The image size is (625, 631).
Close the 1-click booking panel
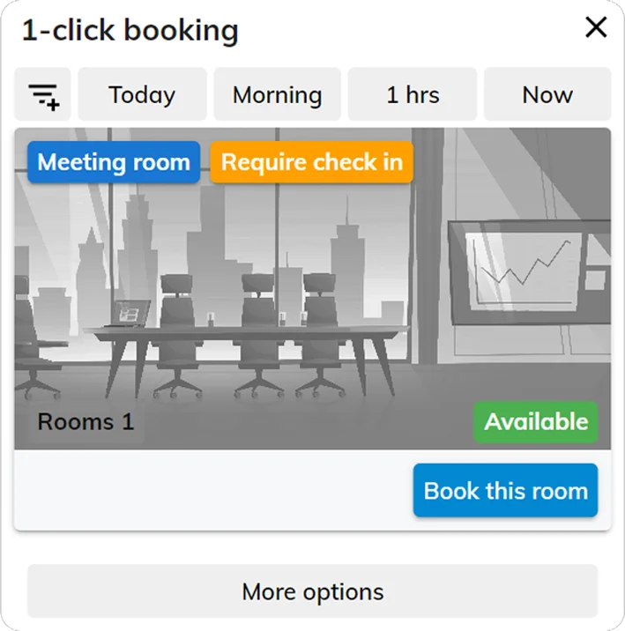click(596, 28)
